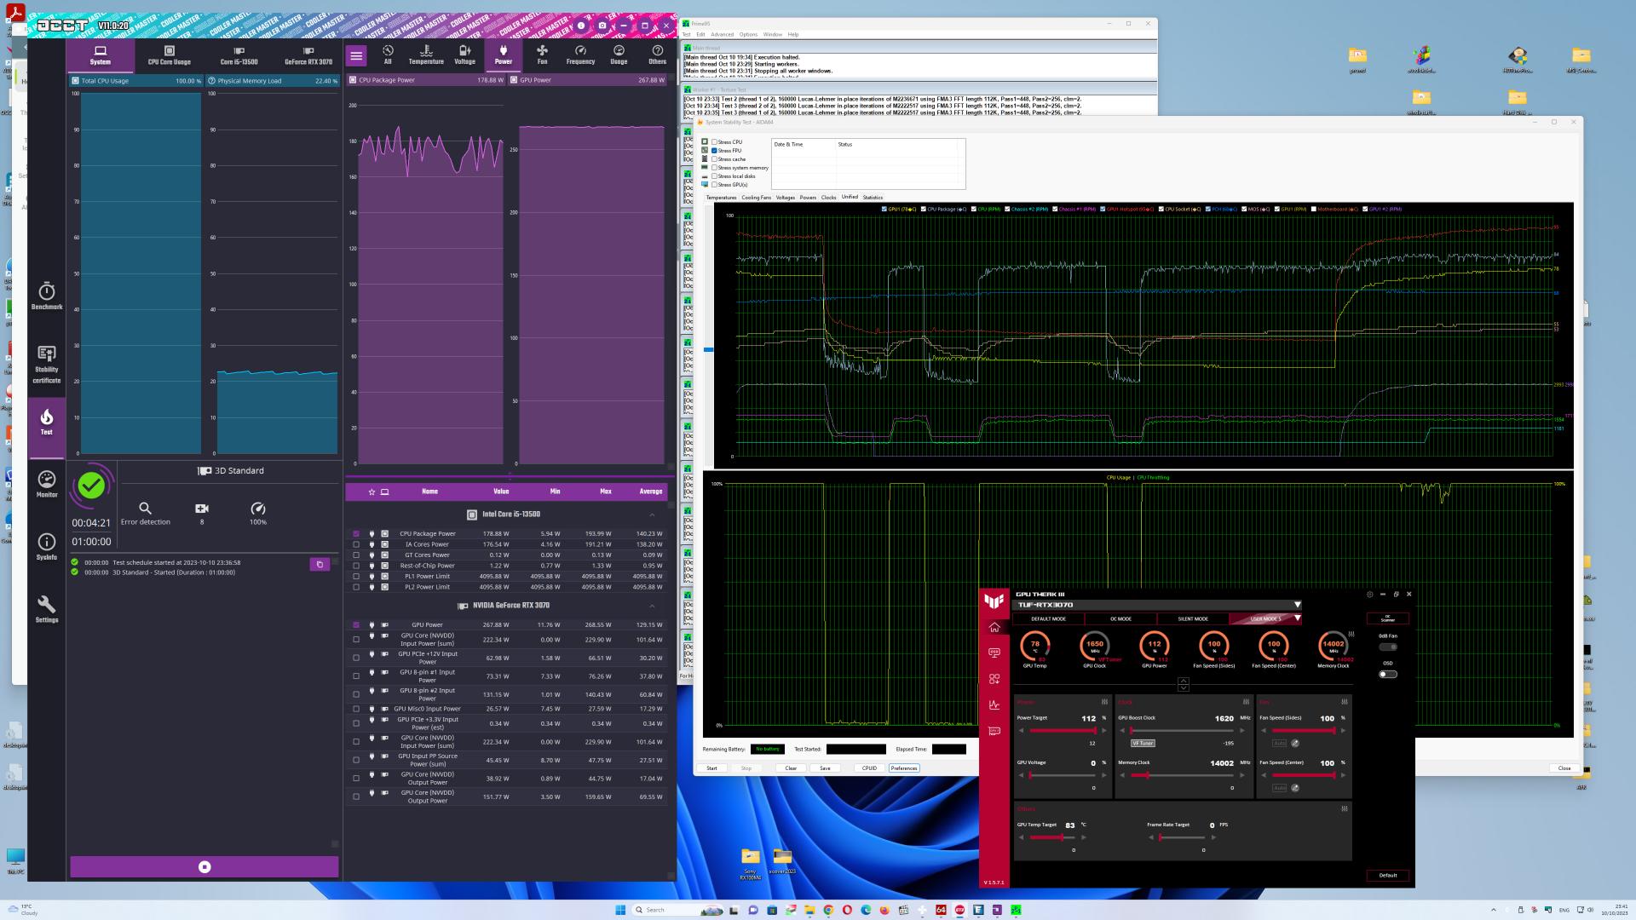Open the Statistics tab in AIDA64
This screenshot has height=920, width=1636.
click(x=873, y=198)
